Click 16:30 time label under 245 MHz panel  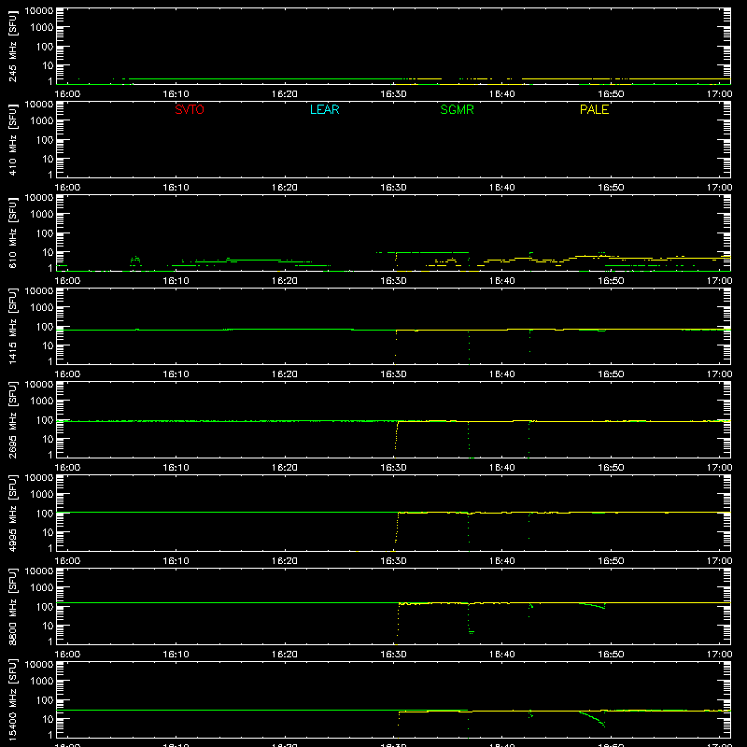pos(393,94)
